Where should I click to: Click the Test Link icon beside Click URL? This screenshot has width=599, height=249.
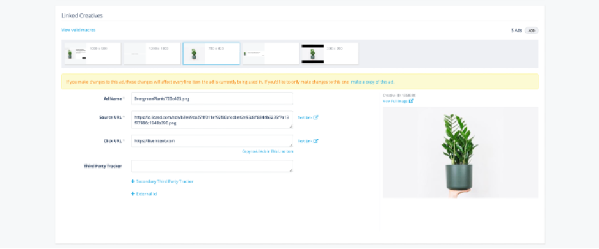coord(316,141)
